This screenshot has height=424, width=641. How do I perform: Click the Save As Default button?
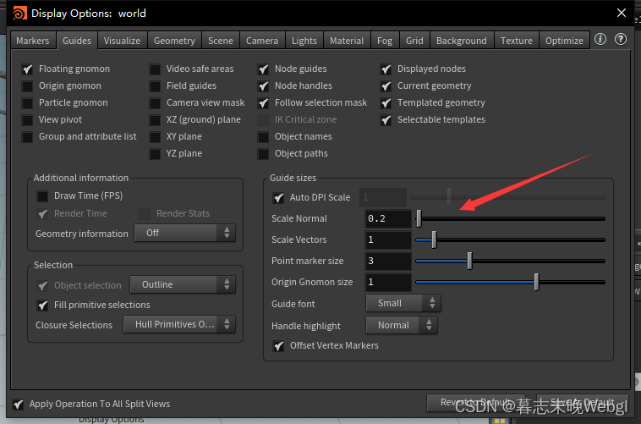pyautogui.click(x=582, y=403)
